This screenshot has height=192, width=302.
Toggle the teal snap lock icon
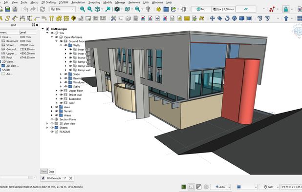tap(286, 9)
